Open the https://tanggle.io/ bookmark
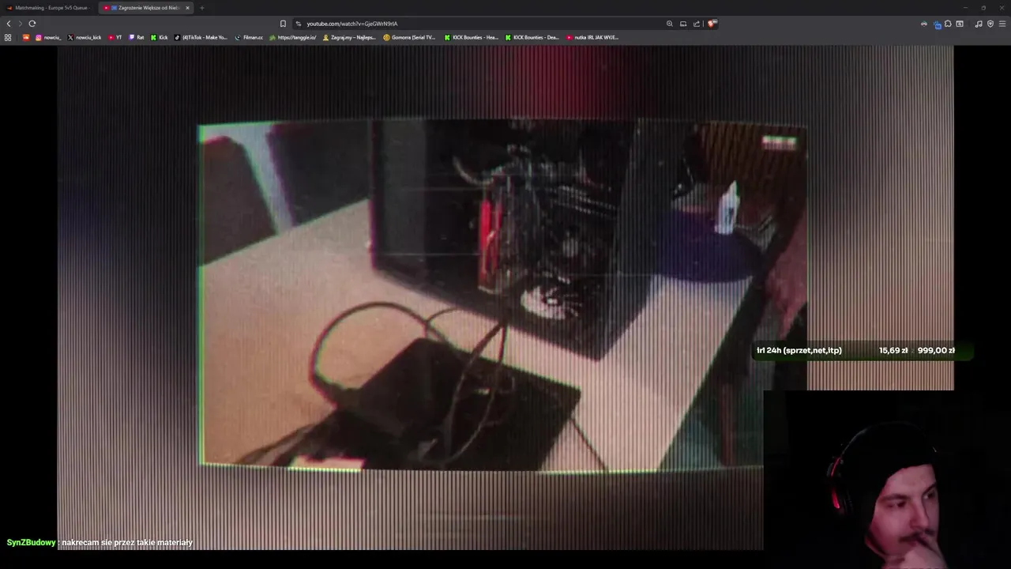Viewport: 1011px width, 569px height. click(293, 37)
